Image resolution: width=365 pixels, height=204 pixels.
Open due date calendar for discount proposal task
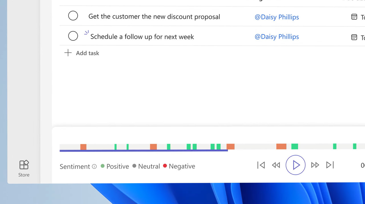coord(354,17)
